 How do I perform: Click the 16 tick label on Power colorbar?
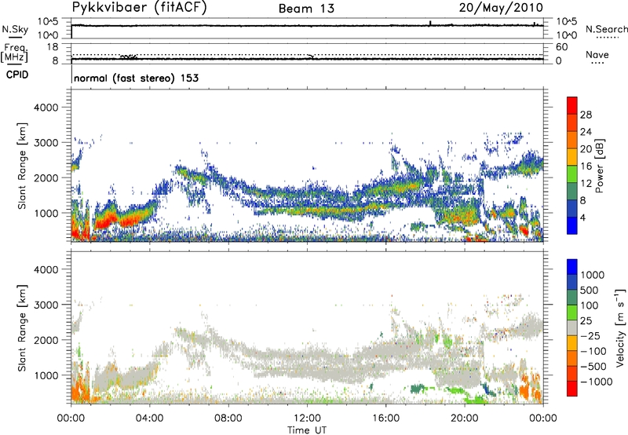pyautogui.click(x=586, y=166)
